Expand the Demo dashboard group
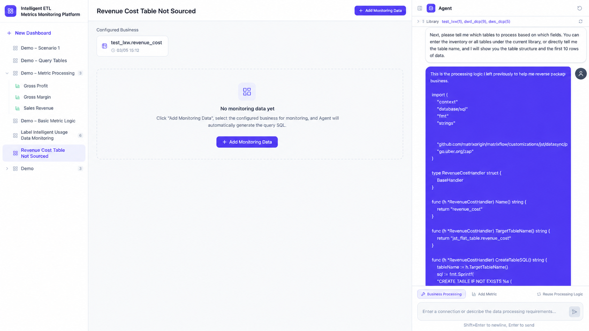The width and height of the screenshot is (589, 331). click(x=7, y=168)
